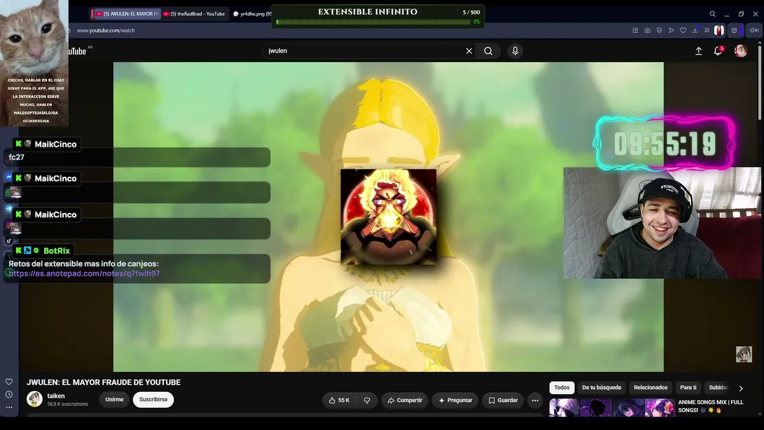Select the De tu búsqueda chip
The image size is (764, 430).
(x=602, y=388)
